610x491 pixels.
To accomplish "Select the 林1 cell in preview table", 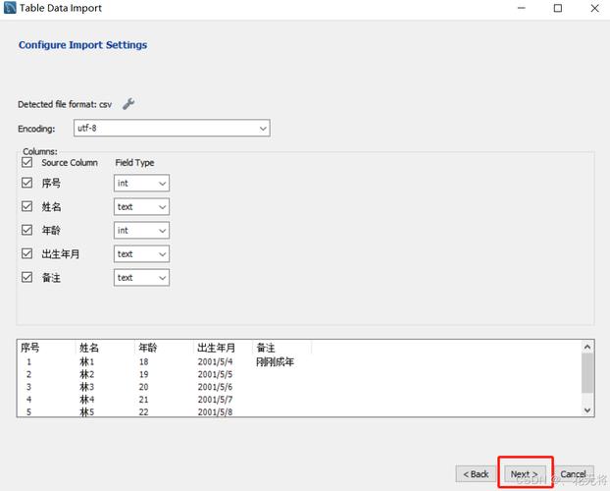I will [x=85, y=361].
